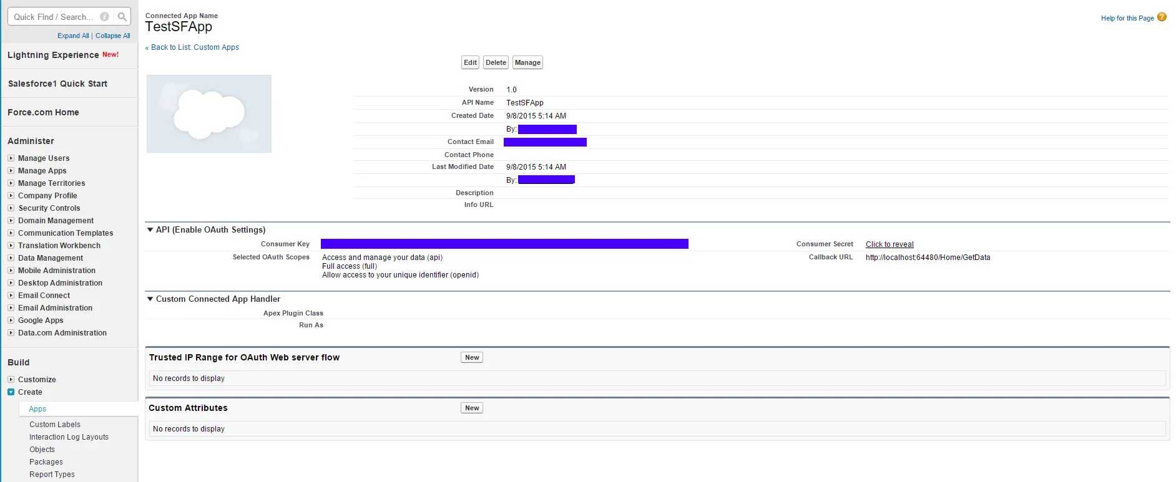
Task: Collapse the Create section arrow icon
Action: (x=11, y=392)
